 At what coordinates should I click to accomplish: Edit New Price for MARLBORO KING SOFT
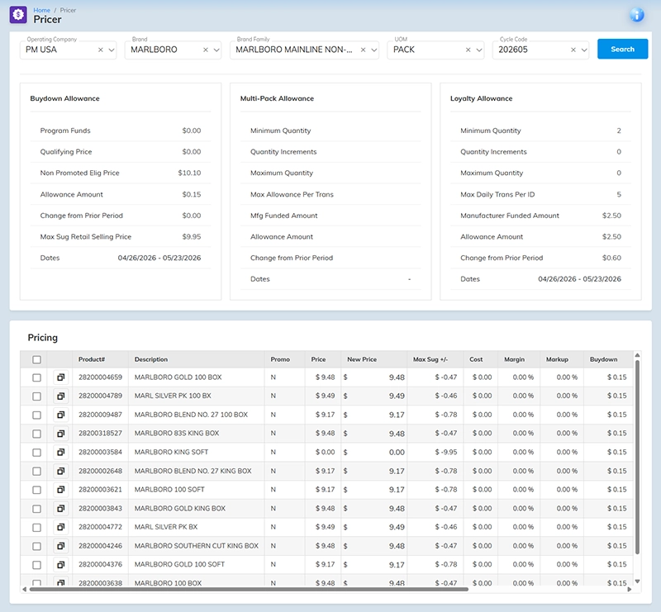tap(374, 453)
